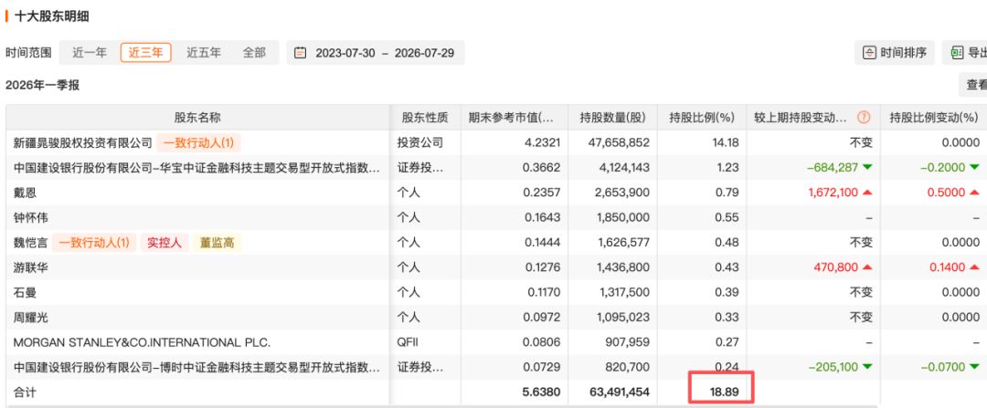Viewport: 987px width, 408px height.
Task: Open the calendar icon in the date range field
Action: pyautogui.click(x=301, y=53)
